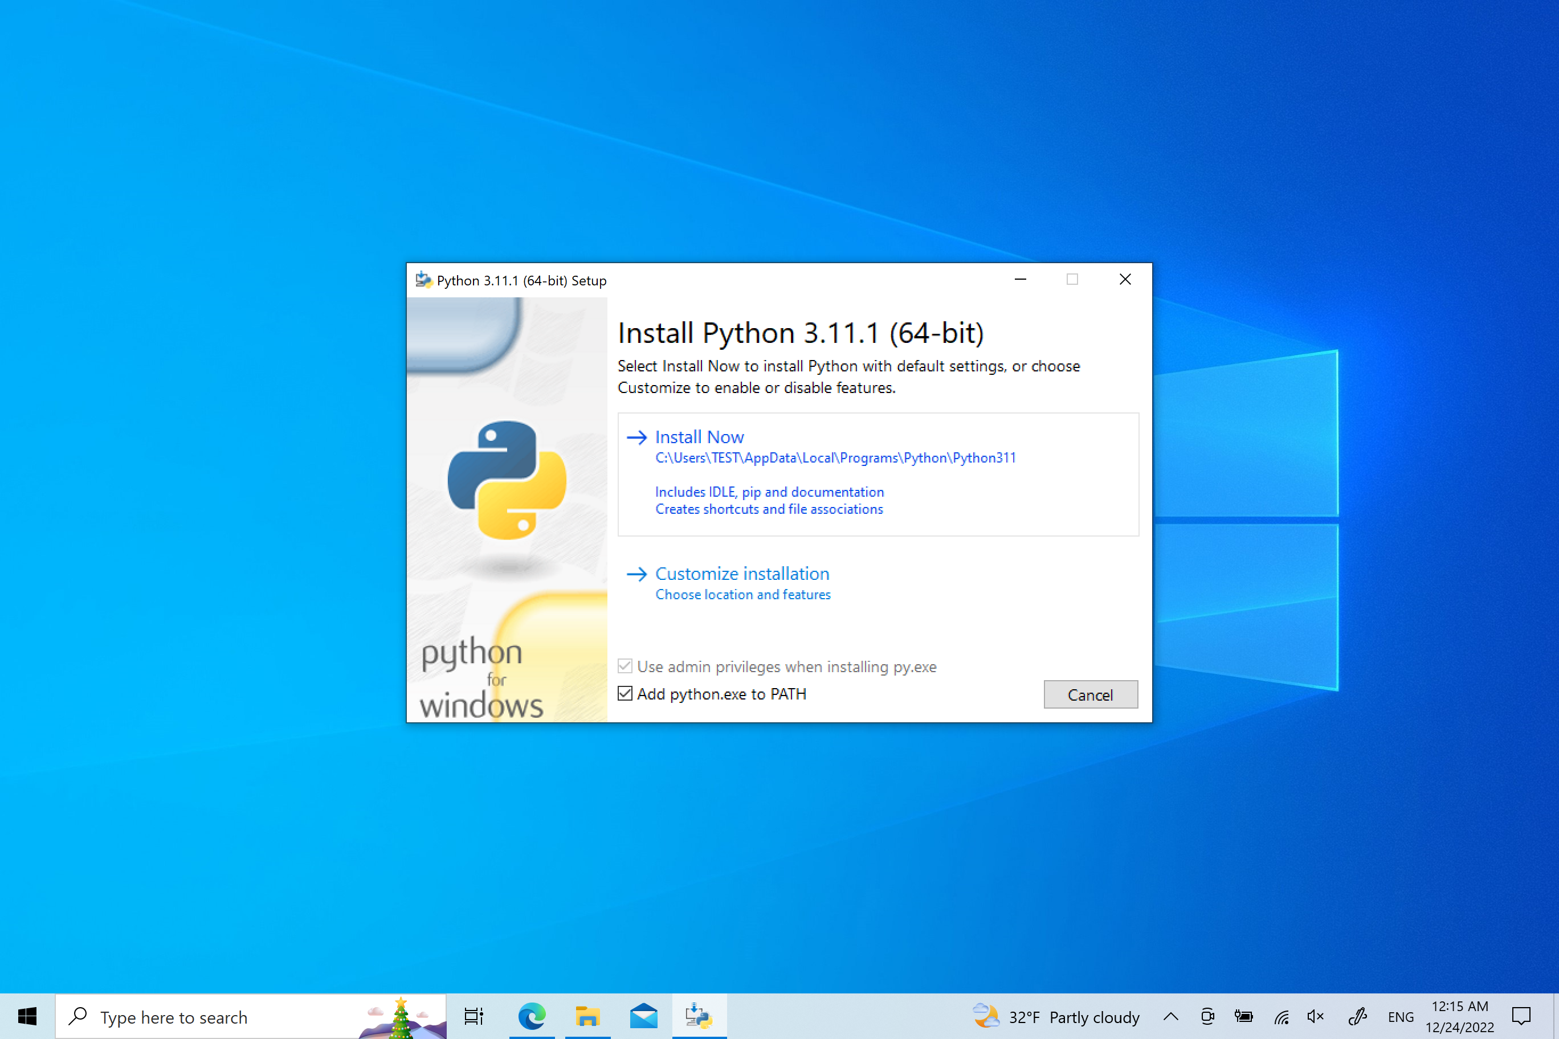Screen dimensions: 1559x1039
Task: Open Microsoft Edge from taskbar
Action: [x=532, y=1016]
